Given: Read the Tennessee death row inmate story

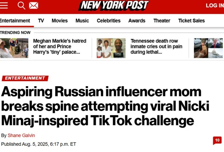Looking at the screenshot, I should click(x=157, y=46).
